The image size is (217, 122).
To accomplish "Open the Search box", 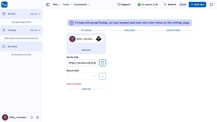I will click(x=175, y=5).
